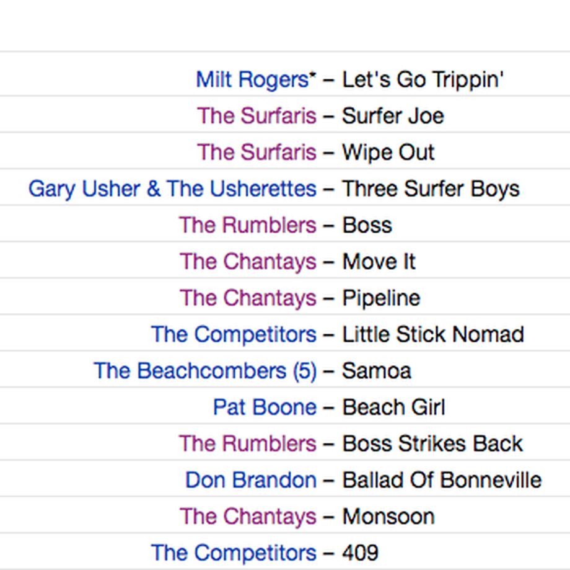Viewport: 570px width, 570px height.
Task: Open The Surfaris link beside Surfer Joe
Action: click(256, 116)
